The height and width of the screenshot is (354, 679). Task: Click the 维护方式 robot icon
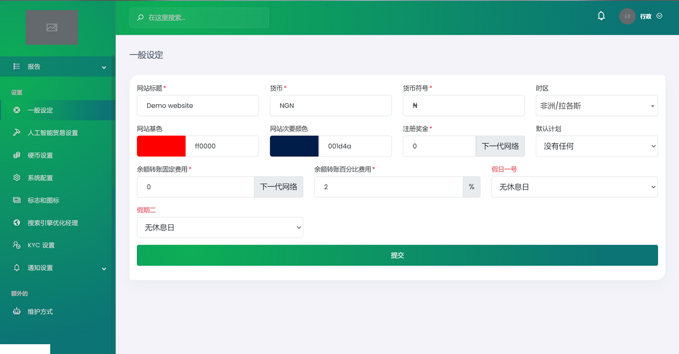point(17,312)
